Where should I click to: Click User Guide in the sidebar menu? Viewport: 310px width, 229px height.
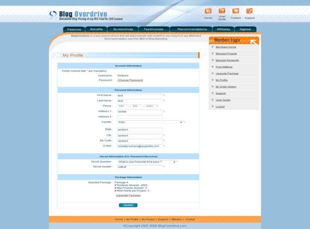(223, 100)
